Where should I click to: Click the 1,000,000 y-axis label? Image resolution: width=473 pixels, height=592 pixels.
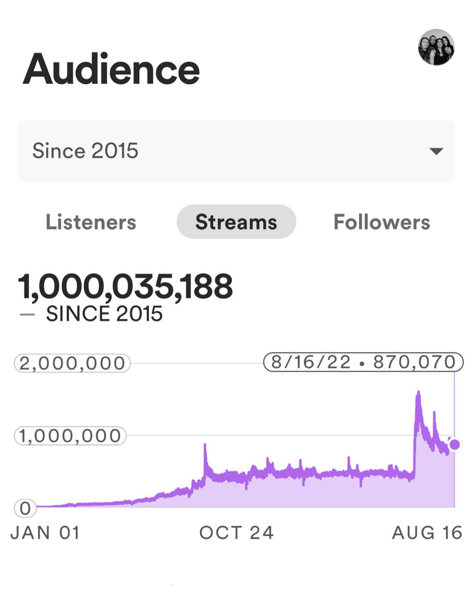pyautogui.click(x=70, y=436)
